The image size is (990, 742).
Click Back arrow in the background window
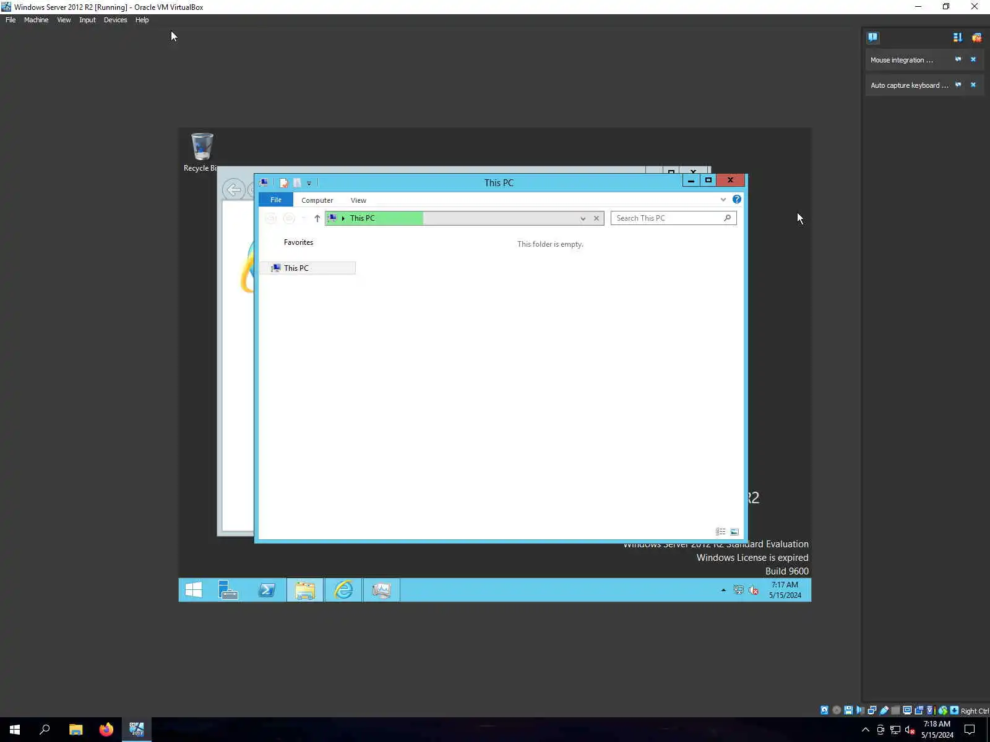click(234, 190)
